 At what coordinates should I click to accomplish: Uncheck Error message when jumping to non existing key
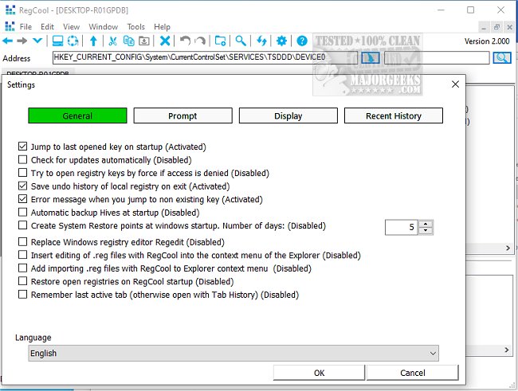pyautogui.click(x=22, y=199)
